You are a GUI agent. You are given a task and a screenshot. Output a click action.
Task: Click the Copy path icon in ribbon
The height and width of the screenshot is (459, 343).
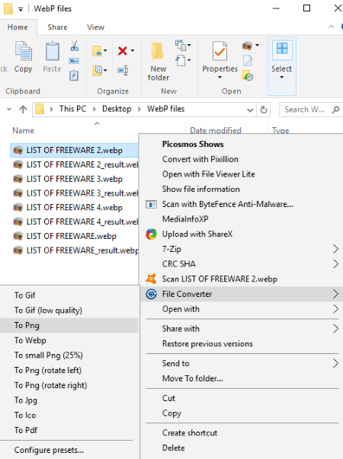74,61
